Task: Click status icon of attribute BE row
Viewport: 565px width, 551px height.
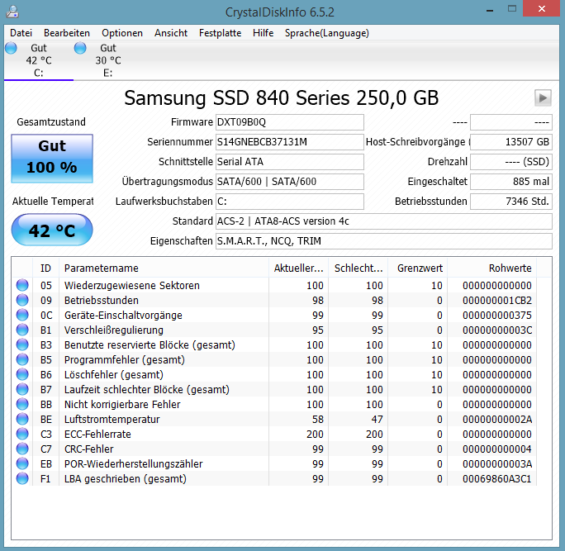Action: [x=22, y=419]
